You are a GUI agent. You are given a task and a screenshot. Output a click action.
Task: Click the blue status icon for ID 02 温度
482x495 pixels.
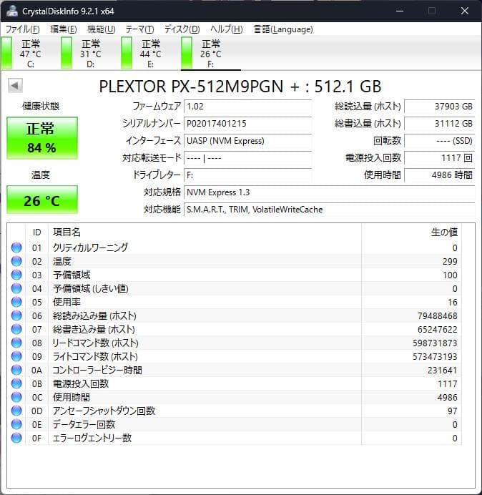click(x=16, y=261)
